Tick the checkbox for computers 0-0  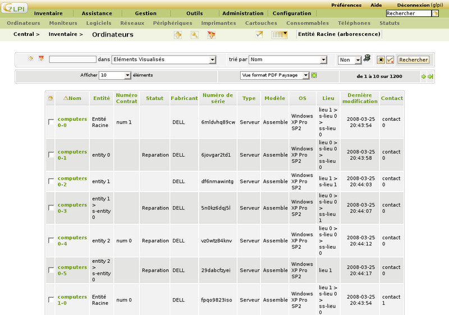pos(51,122)
